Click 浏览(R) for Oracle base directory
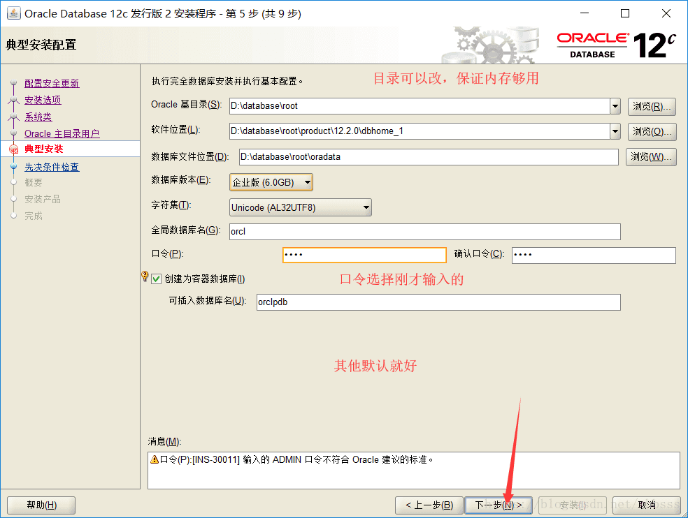Viewport: 688px width, 518px height. 652,107
